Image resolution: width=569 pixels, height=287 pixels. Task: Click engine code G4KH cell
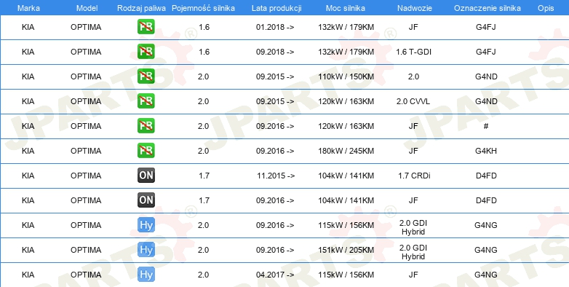486,151
